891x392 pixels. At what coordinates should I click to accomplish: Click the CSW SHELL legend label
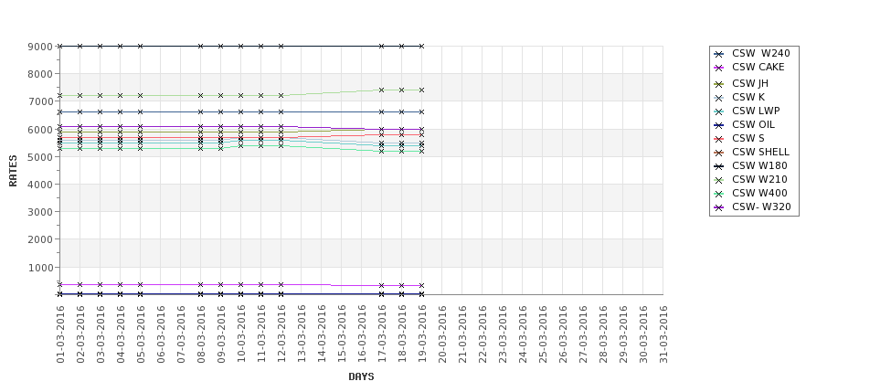tap(760, 152)
